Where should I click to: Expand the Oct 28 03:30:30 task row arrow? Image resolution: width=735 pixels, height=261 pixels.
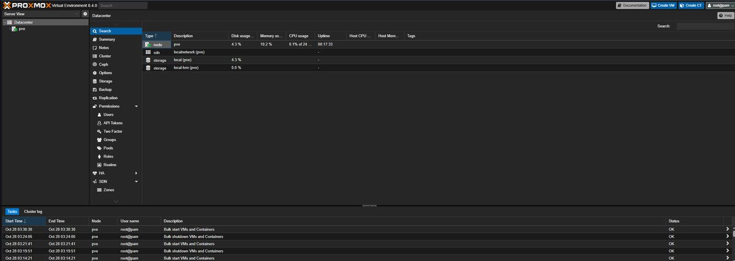(728, 229)
